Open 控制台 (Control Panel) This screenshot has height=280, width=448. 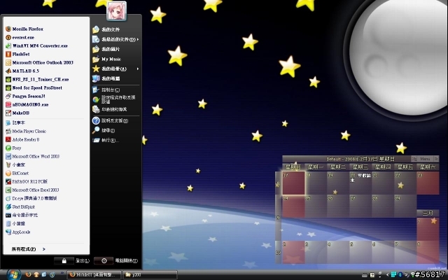point(106,90)
